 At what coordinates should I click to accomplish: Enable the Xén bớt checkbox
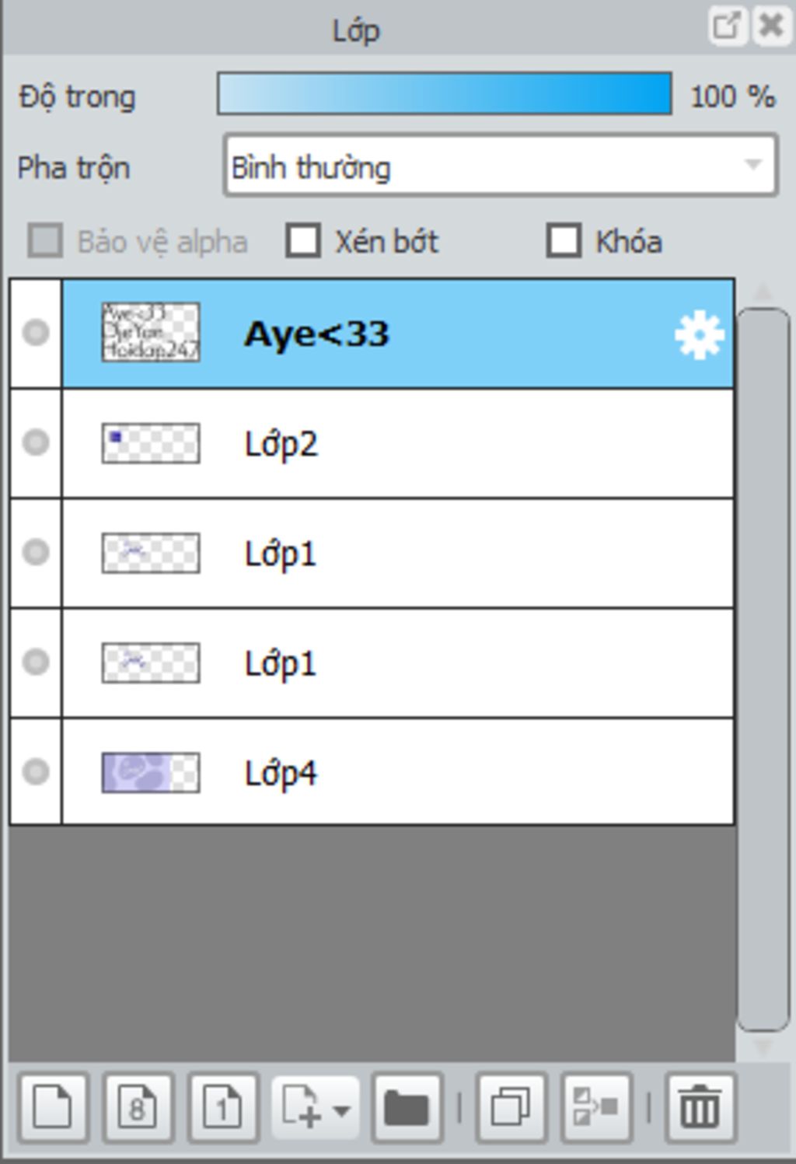[x=303, y=240]
